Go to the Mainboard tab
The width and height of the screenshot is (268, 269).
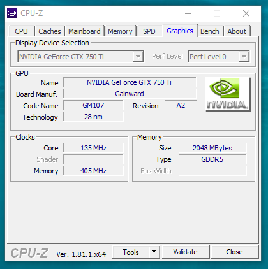point(84,31)
